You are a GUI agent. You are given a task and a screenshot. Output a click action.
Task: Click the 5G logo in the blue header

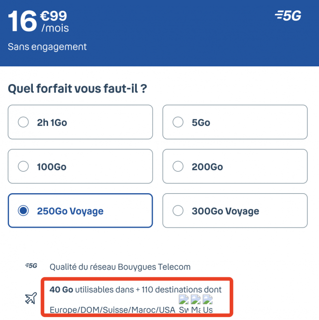tap(288, 16)
